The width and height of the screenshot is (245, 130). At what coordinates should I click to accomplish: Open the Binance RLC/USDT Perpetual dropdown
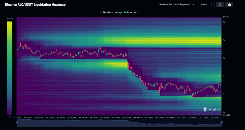click(x=177, y=5)
